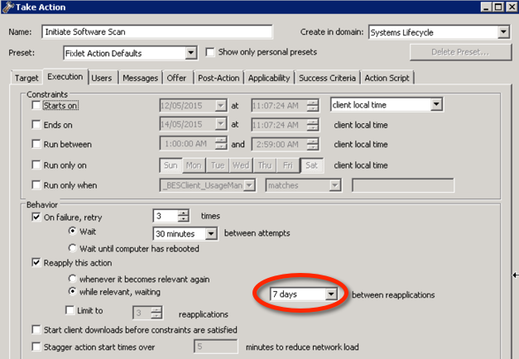Switch to the Target tab
The height and width of the screenshot is (359, 519).
coord(26,78)
